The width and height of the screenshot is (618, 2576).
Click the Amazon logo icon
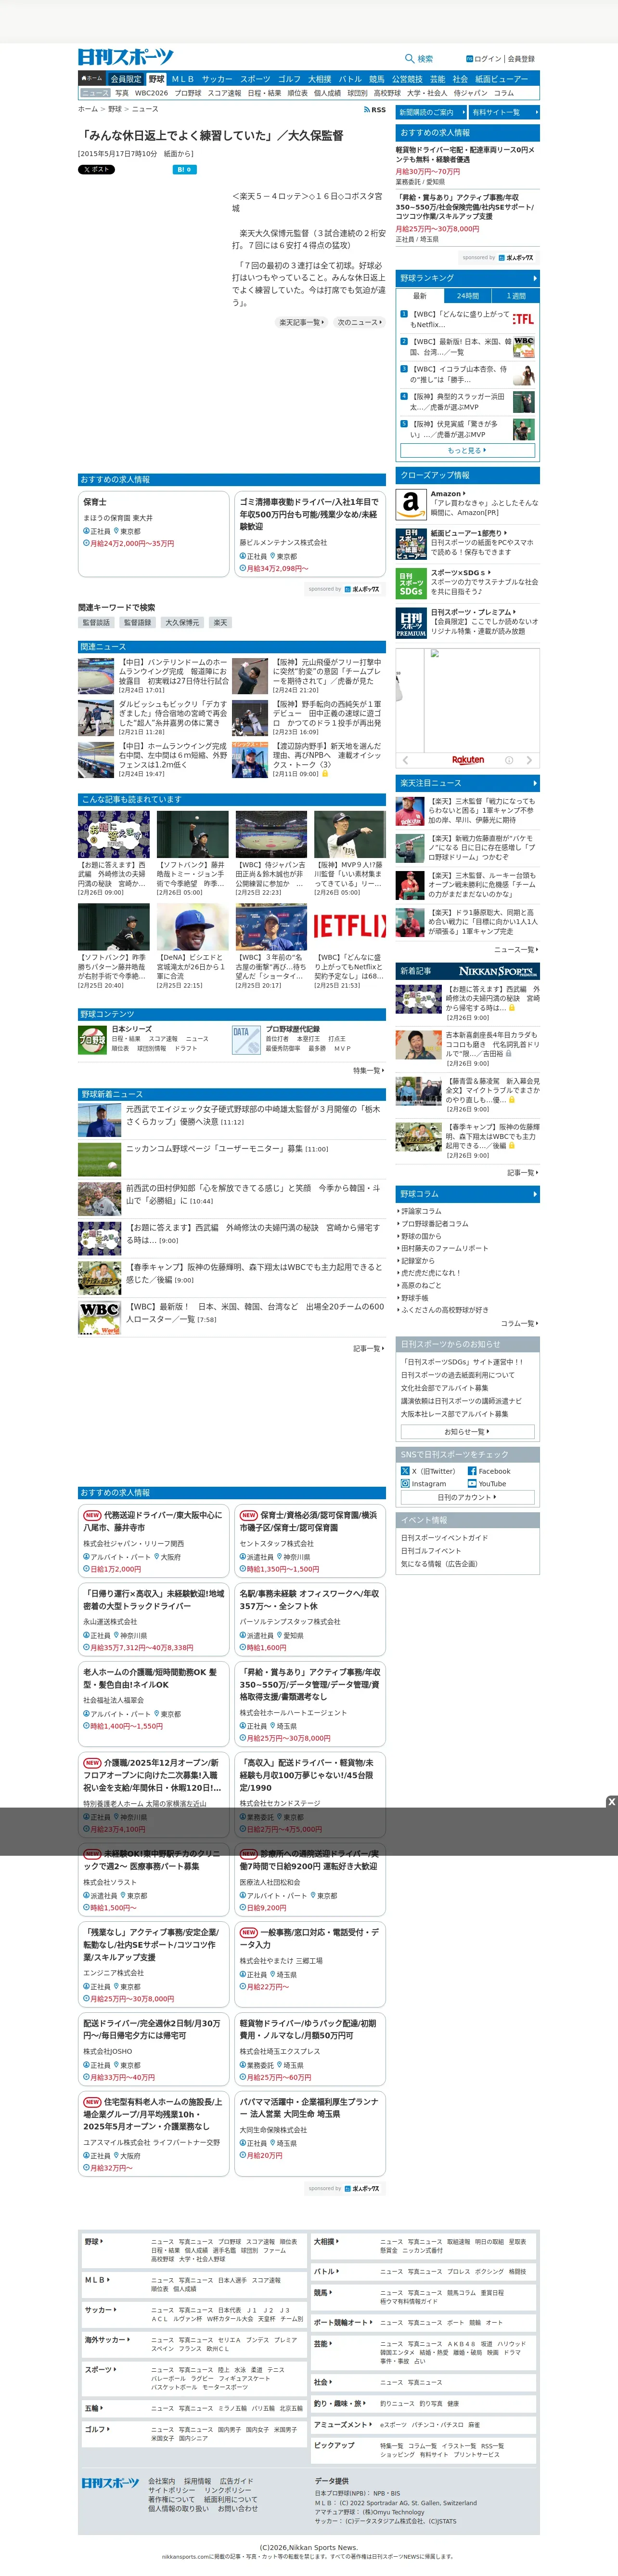pyautogui.click(x=411, y=503)
